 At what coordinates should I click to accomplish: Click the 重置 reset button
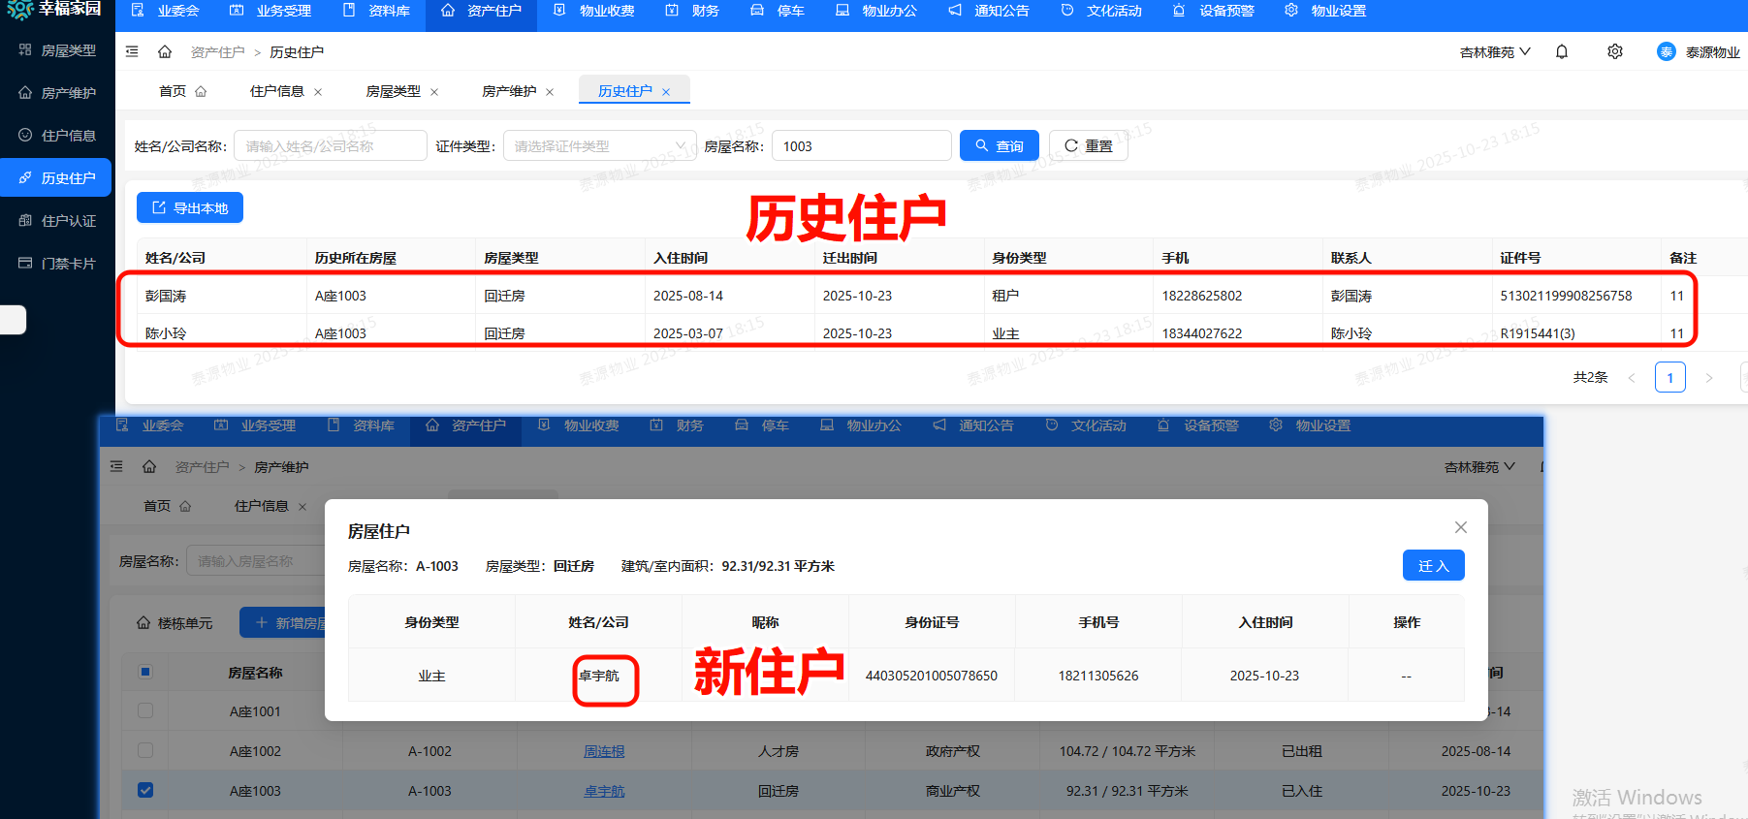(1088, 146)
